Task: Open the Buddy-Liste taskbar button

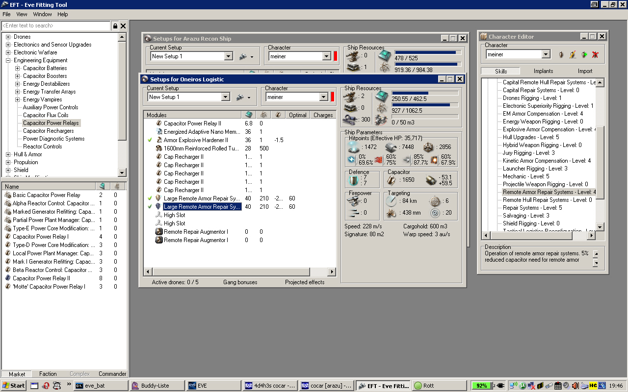Action: click(x=158, y=386)
